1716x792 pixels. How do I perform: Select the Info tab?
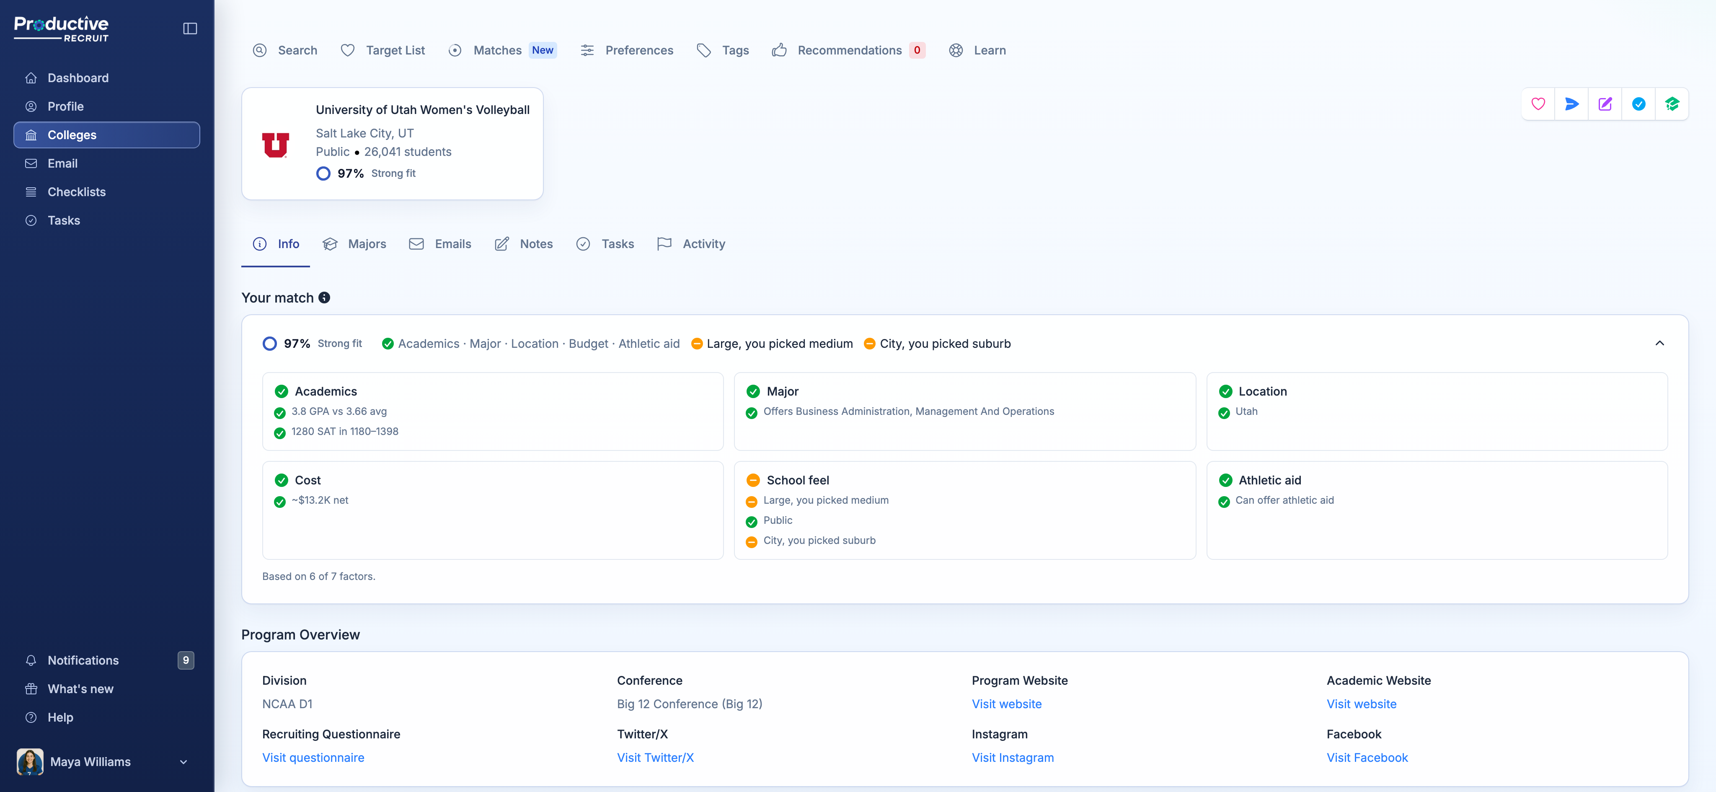click(276, 244)
